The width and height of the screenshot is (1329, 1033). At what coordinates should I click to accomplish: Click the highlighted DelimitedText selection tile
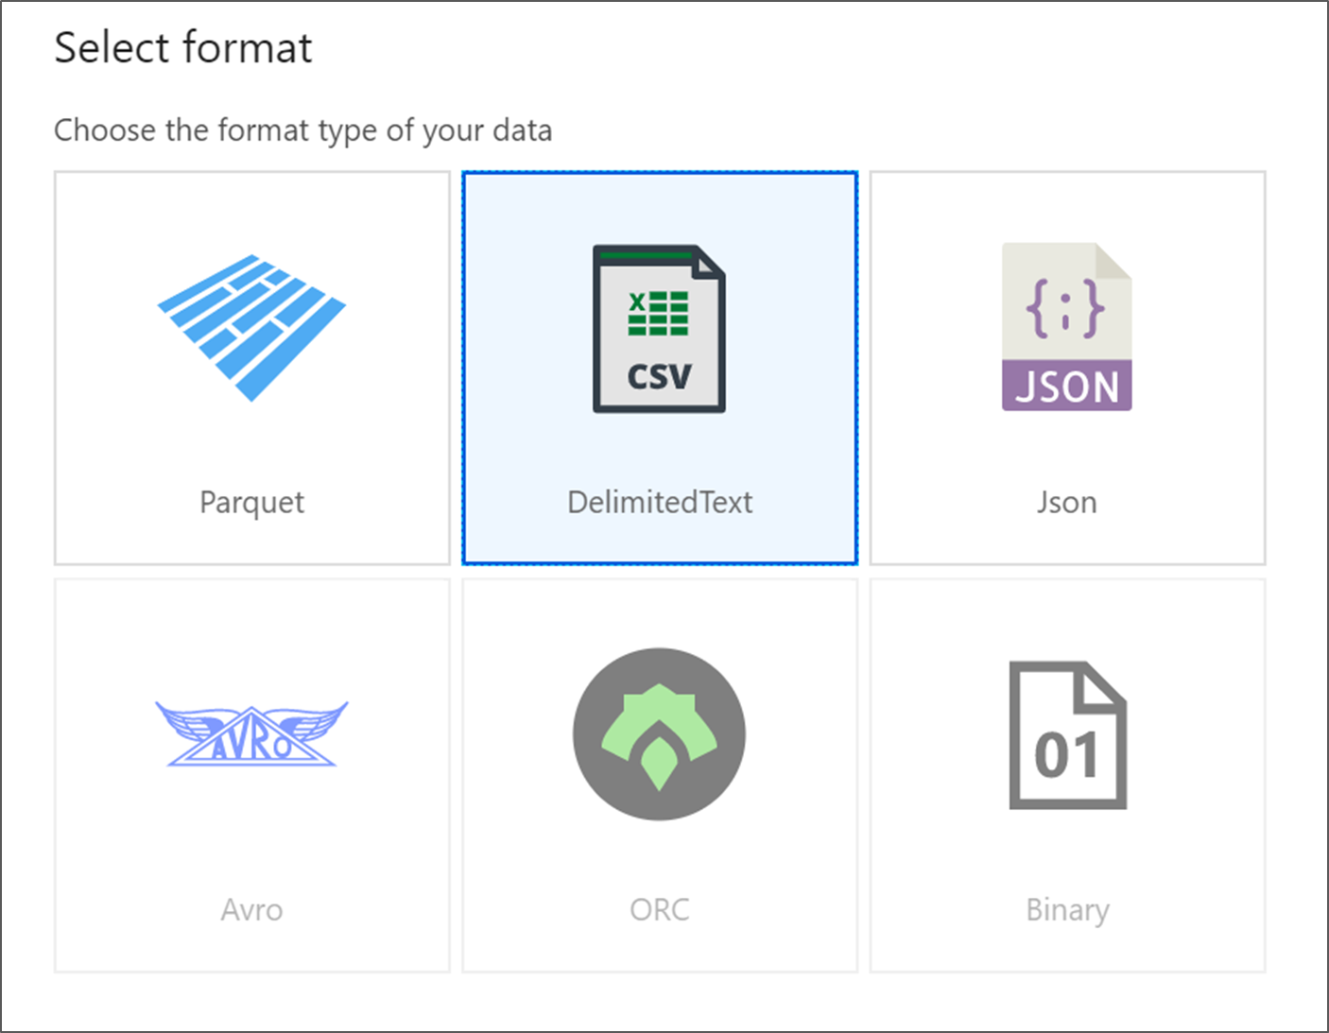tap(659, 369)
